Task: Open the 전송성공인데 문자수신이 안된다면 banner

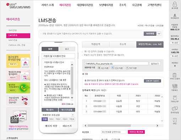Action: pos(18,100)
